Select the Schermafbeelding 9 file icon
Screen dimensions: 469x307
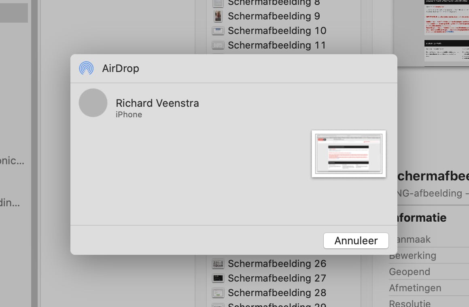click(x=218, y=16)
